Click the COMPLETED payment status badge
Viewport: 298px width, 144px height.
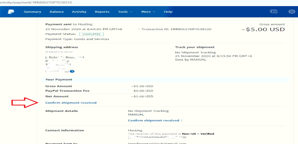[91, 34]
